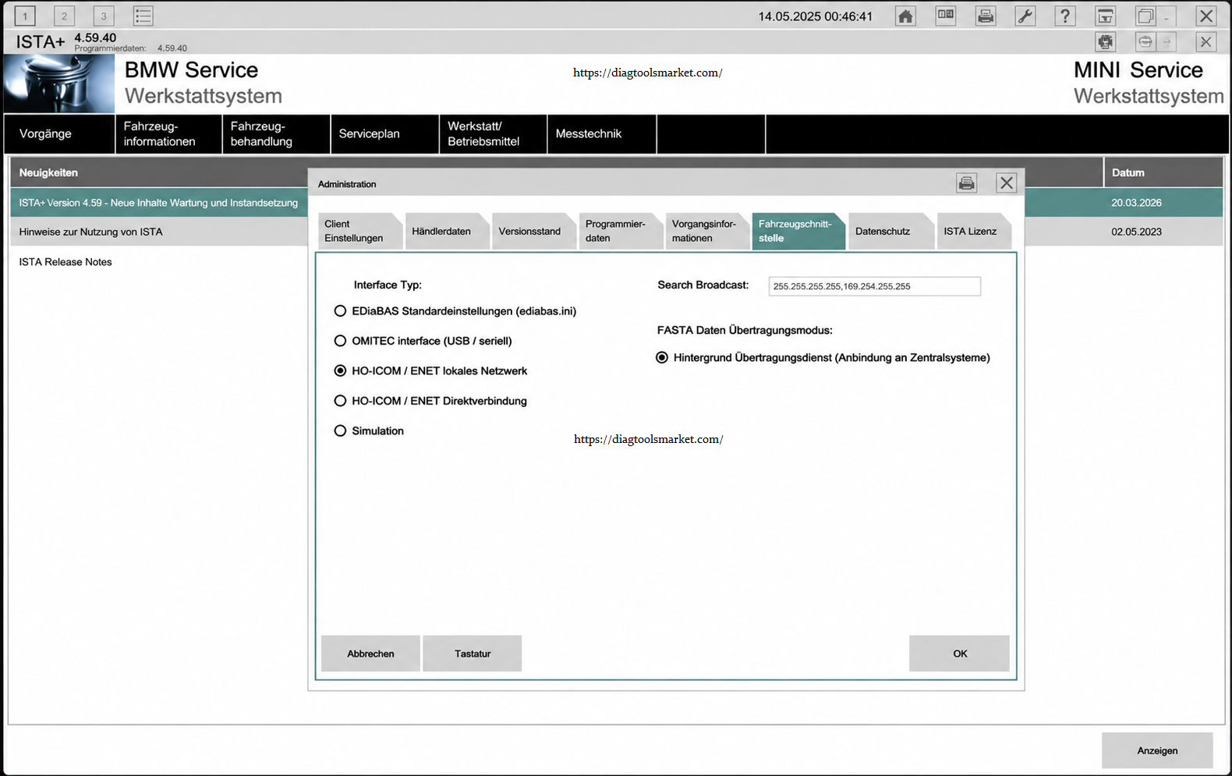Click the date 20.03.2026

click(x=1136, y=203)
